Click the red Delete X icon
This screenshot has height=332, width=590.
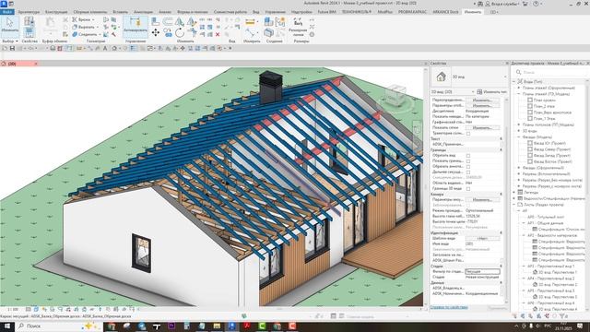218,34
